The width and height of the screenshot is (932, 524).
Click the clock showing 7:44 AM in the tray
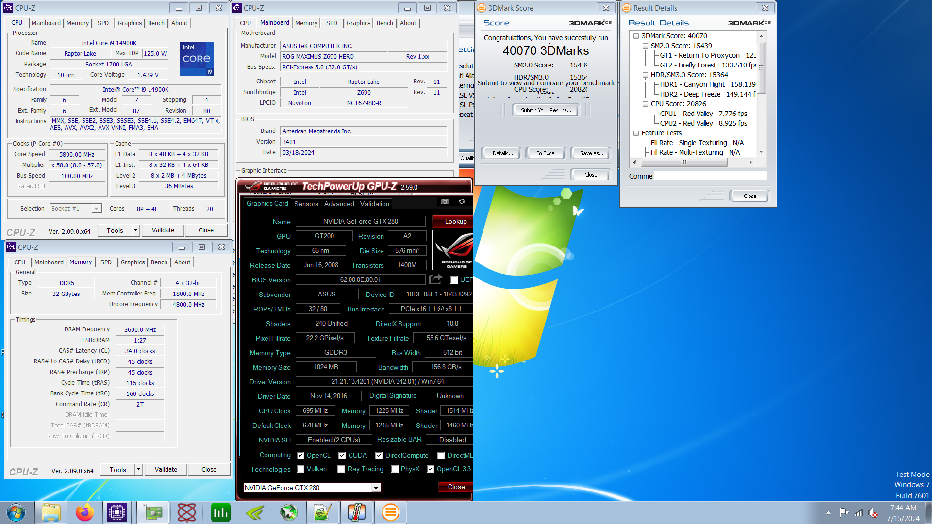[x=903, y=508]
